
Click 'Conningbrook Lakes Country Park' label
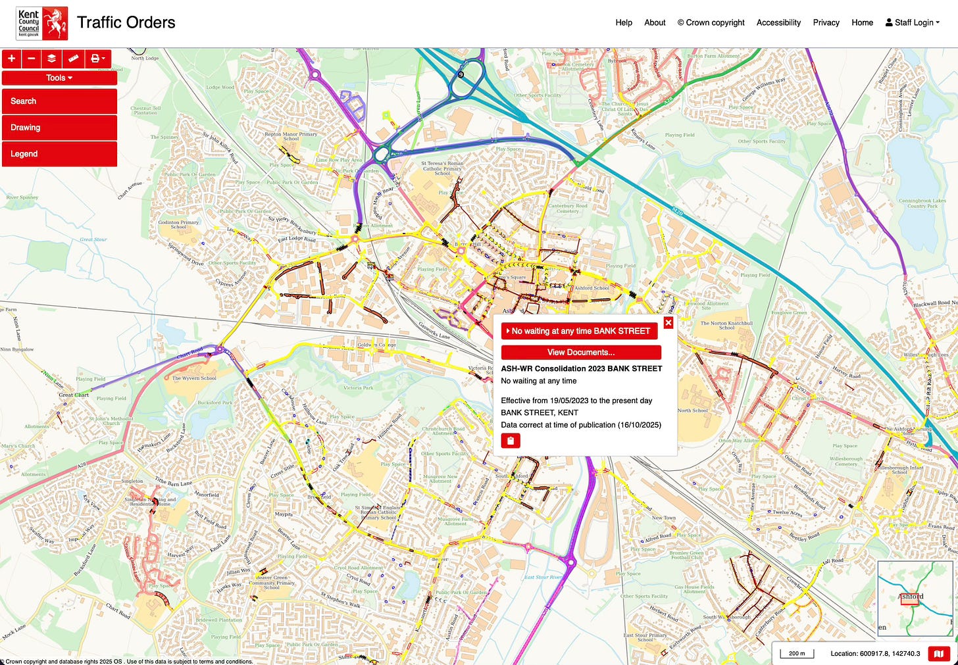pyautogui.click(x=922, y=203)
